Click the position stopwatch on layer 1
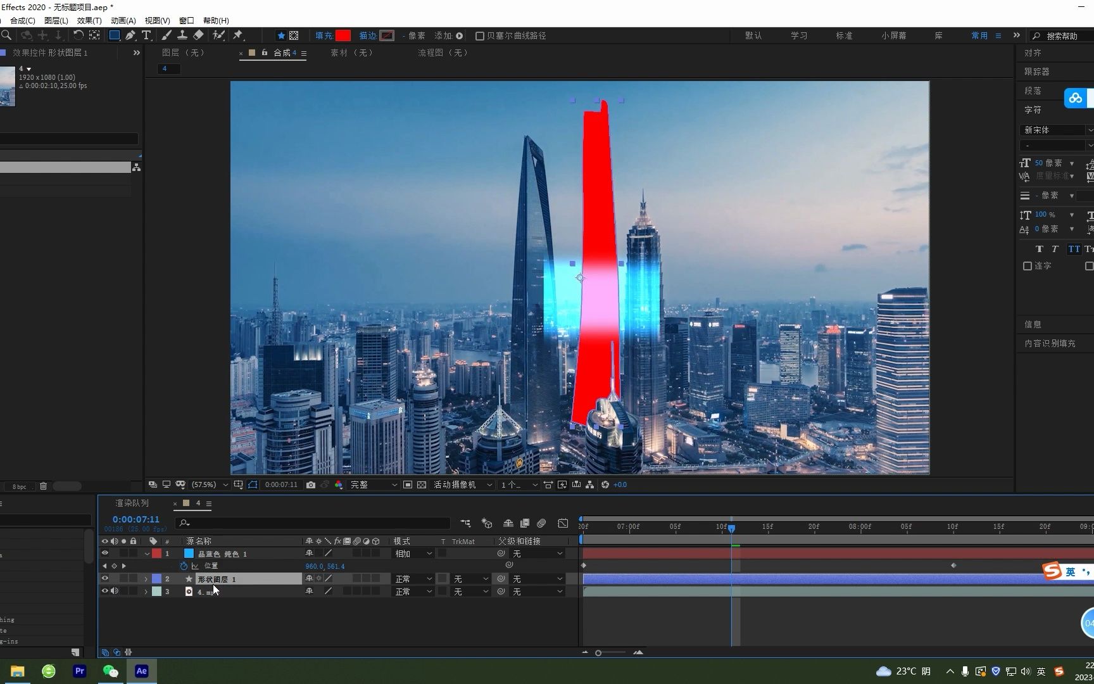 point(184,566)
